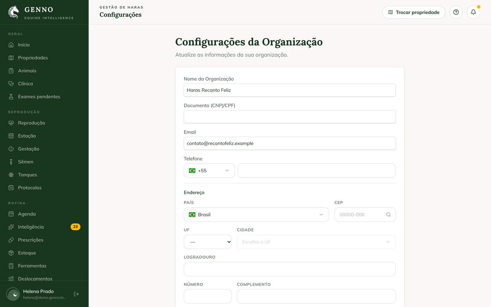Click the Ferramentas calculator icon
Screen dimensions: 491x307
[x=11, y=266]
